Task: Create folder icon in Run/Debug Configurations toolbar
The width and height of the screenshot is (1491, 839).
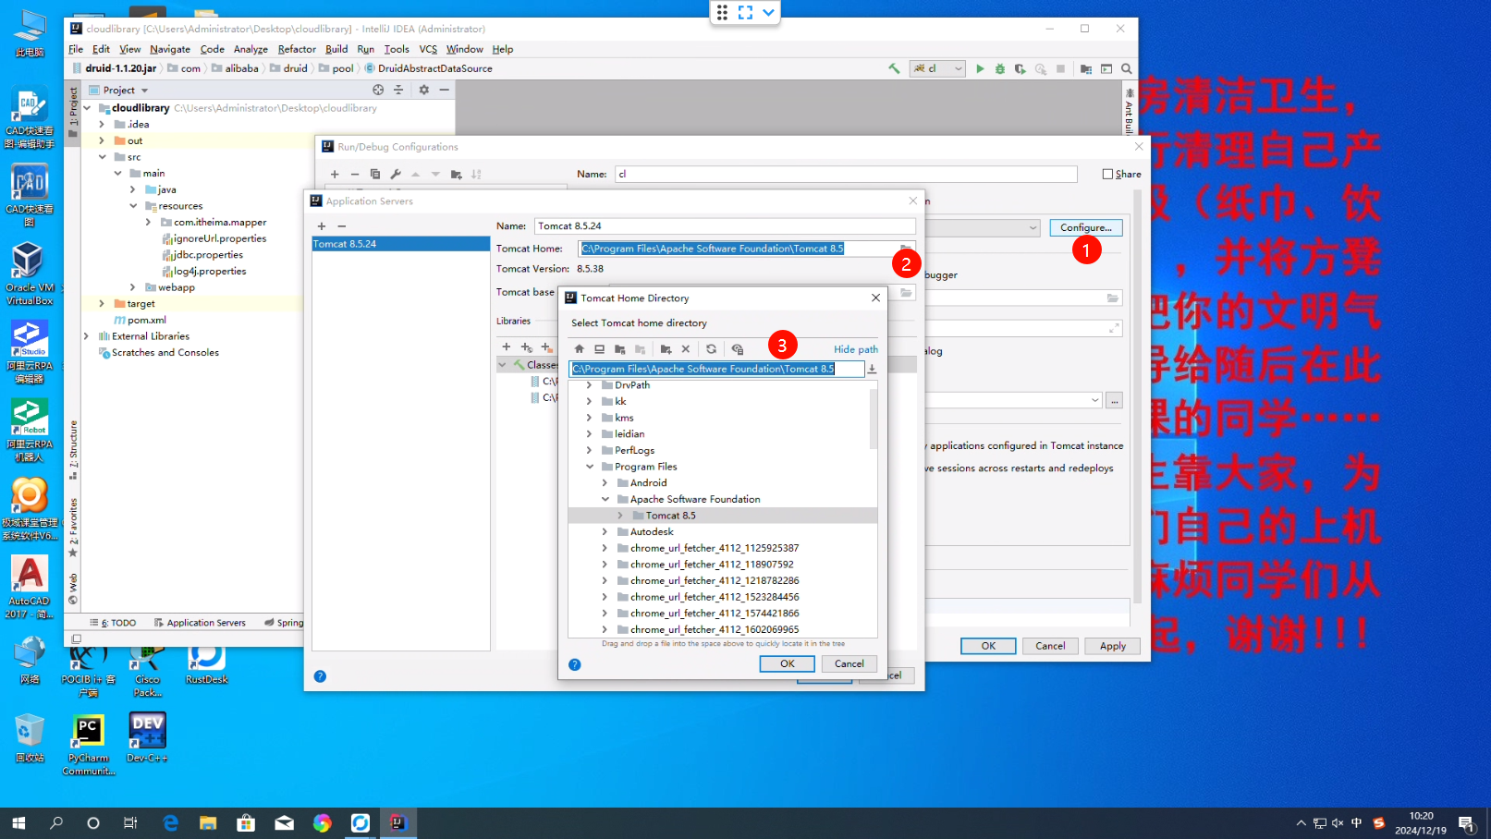Action: pyautogui.click(x=457, y=174)
